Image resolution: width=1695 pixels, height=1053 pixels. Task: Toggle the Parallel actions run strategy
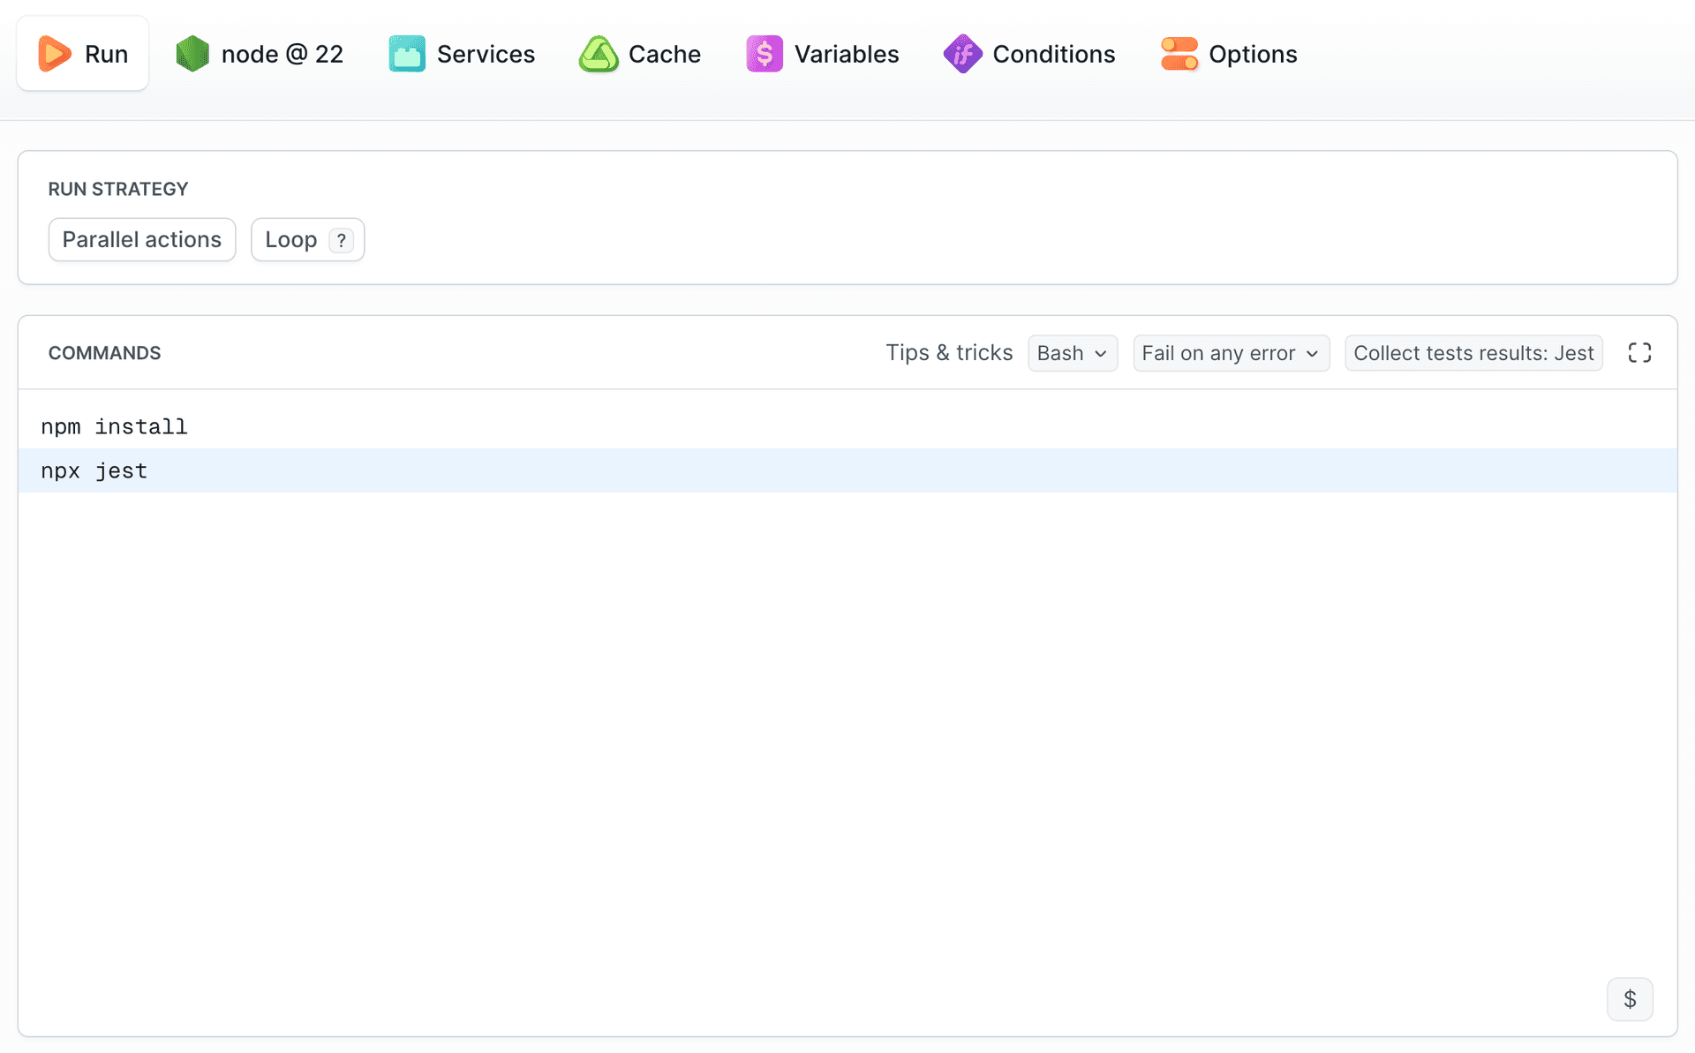click(141, 239)
